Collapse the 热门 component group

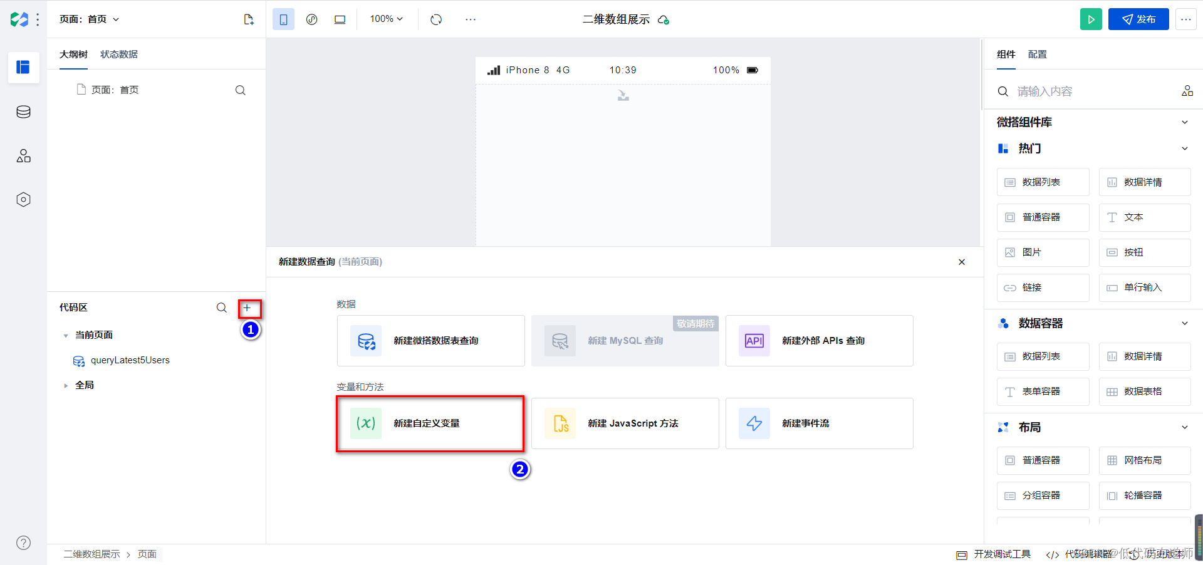pyautogui.click(x=1185, y=148)
